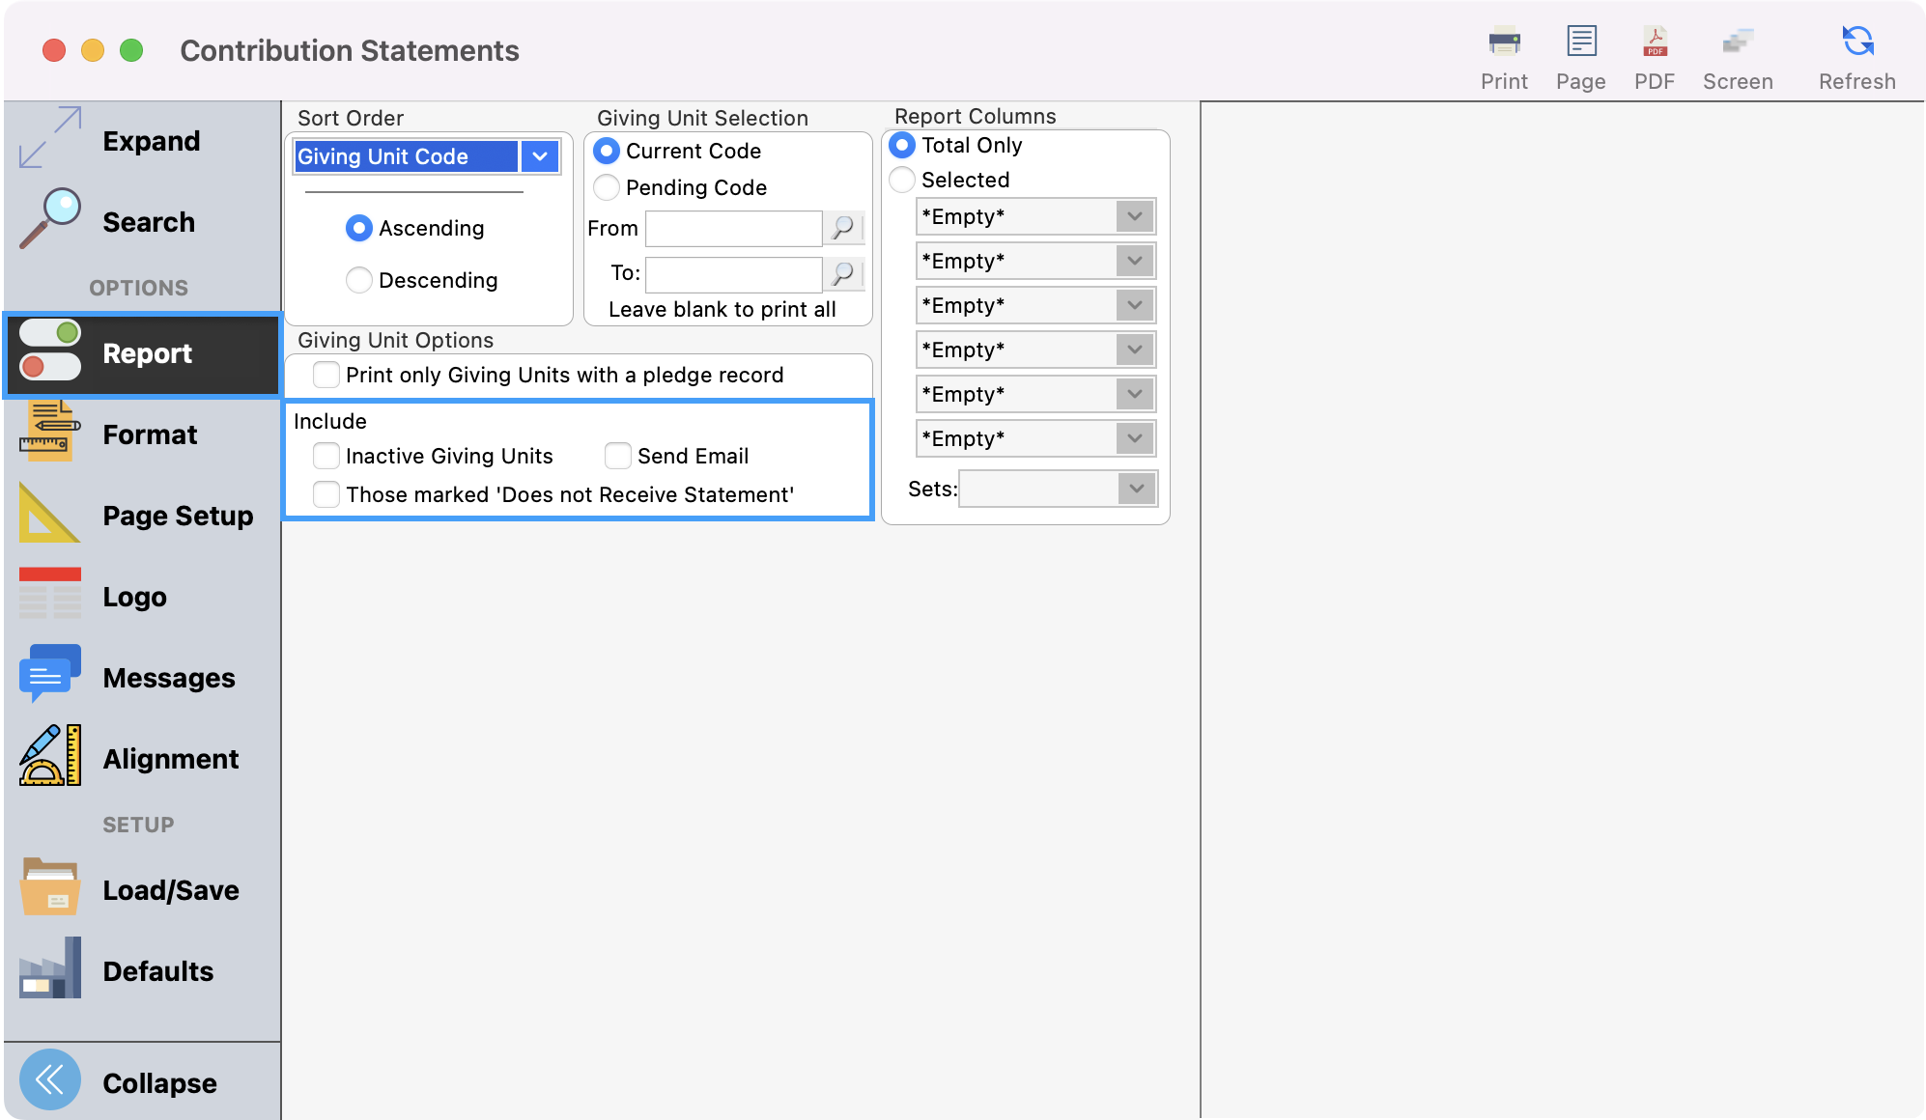Screen dimensions: 1926x1120
Task: Click the From field lookup magnifier
Action: point(843,228)
